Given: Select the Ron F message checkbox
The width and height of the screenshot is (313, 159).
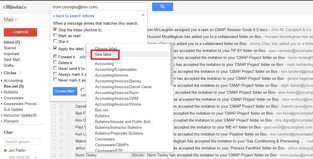Looking at the screenshot, I should (x=54, y=113).
